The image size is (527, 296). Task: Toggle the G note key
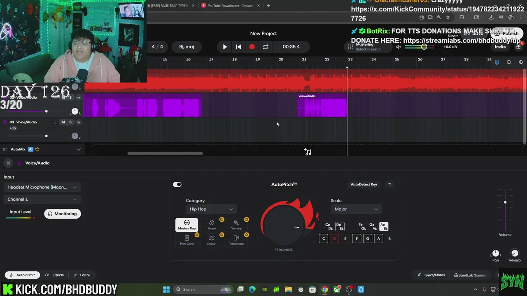click(x=368, y=239)
